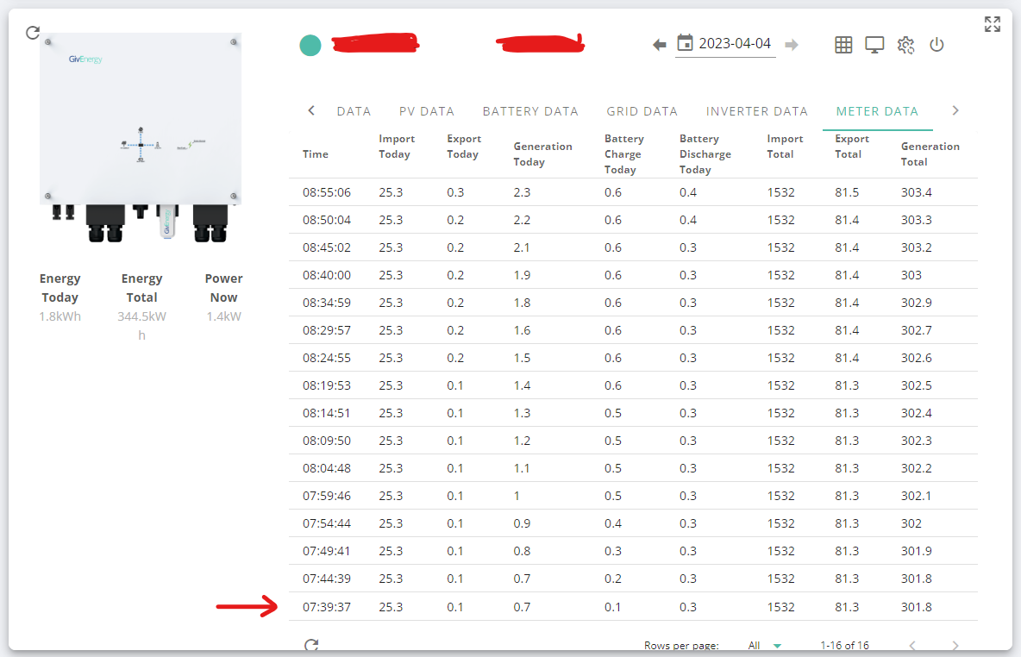Click the 1-16 of 16 pagination text
Image resolution: width=1021 pixels, height=657 pixels.
844,645
